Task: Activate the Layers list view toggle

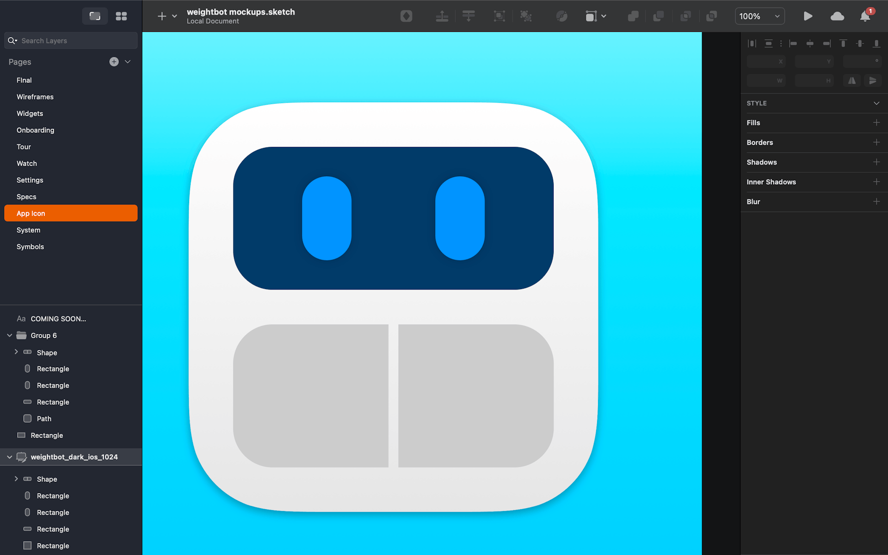Action: pyautogui.click(x=95, y=16)
